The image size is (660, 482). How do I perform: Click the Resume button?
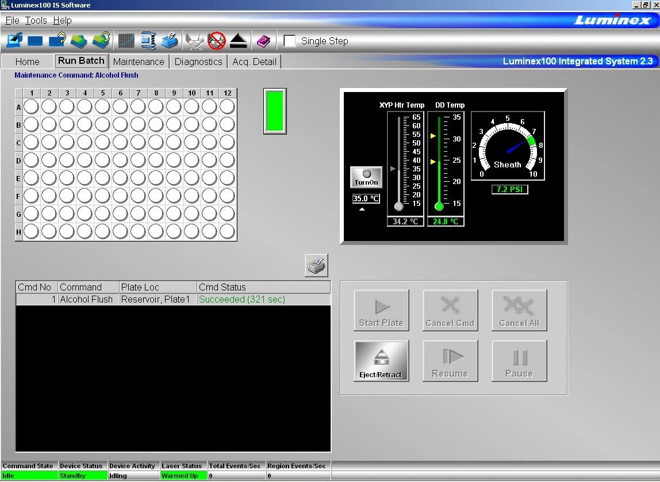pyautogui.click(x=450, y=361)
